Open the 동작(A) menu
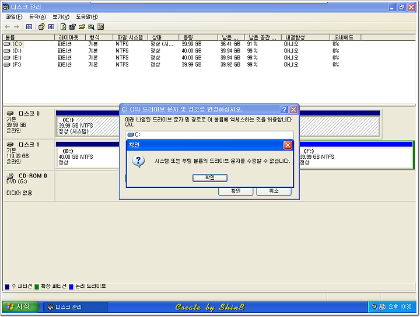Viewport: 420px width, 317px height. click(37, 17)
